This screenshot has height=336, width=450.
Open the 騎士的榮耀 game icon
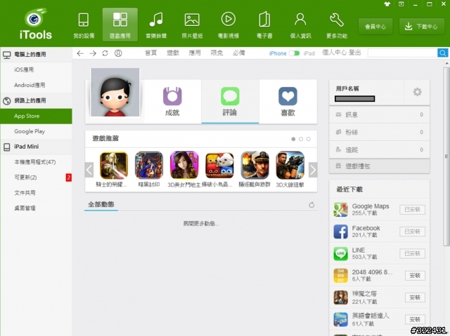[x=114, y=166]
